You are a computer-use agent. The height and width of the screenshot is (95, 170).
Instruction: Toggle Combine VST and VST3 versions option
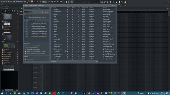[26, 51]
